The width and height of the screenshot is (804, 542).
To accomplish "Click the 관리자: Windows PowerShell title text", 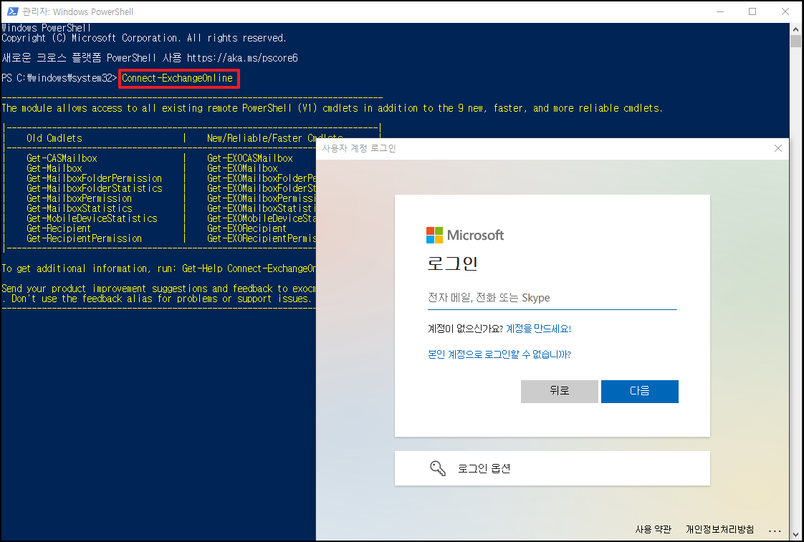I will point(78,11).
